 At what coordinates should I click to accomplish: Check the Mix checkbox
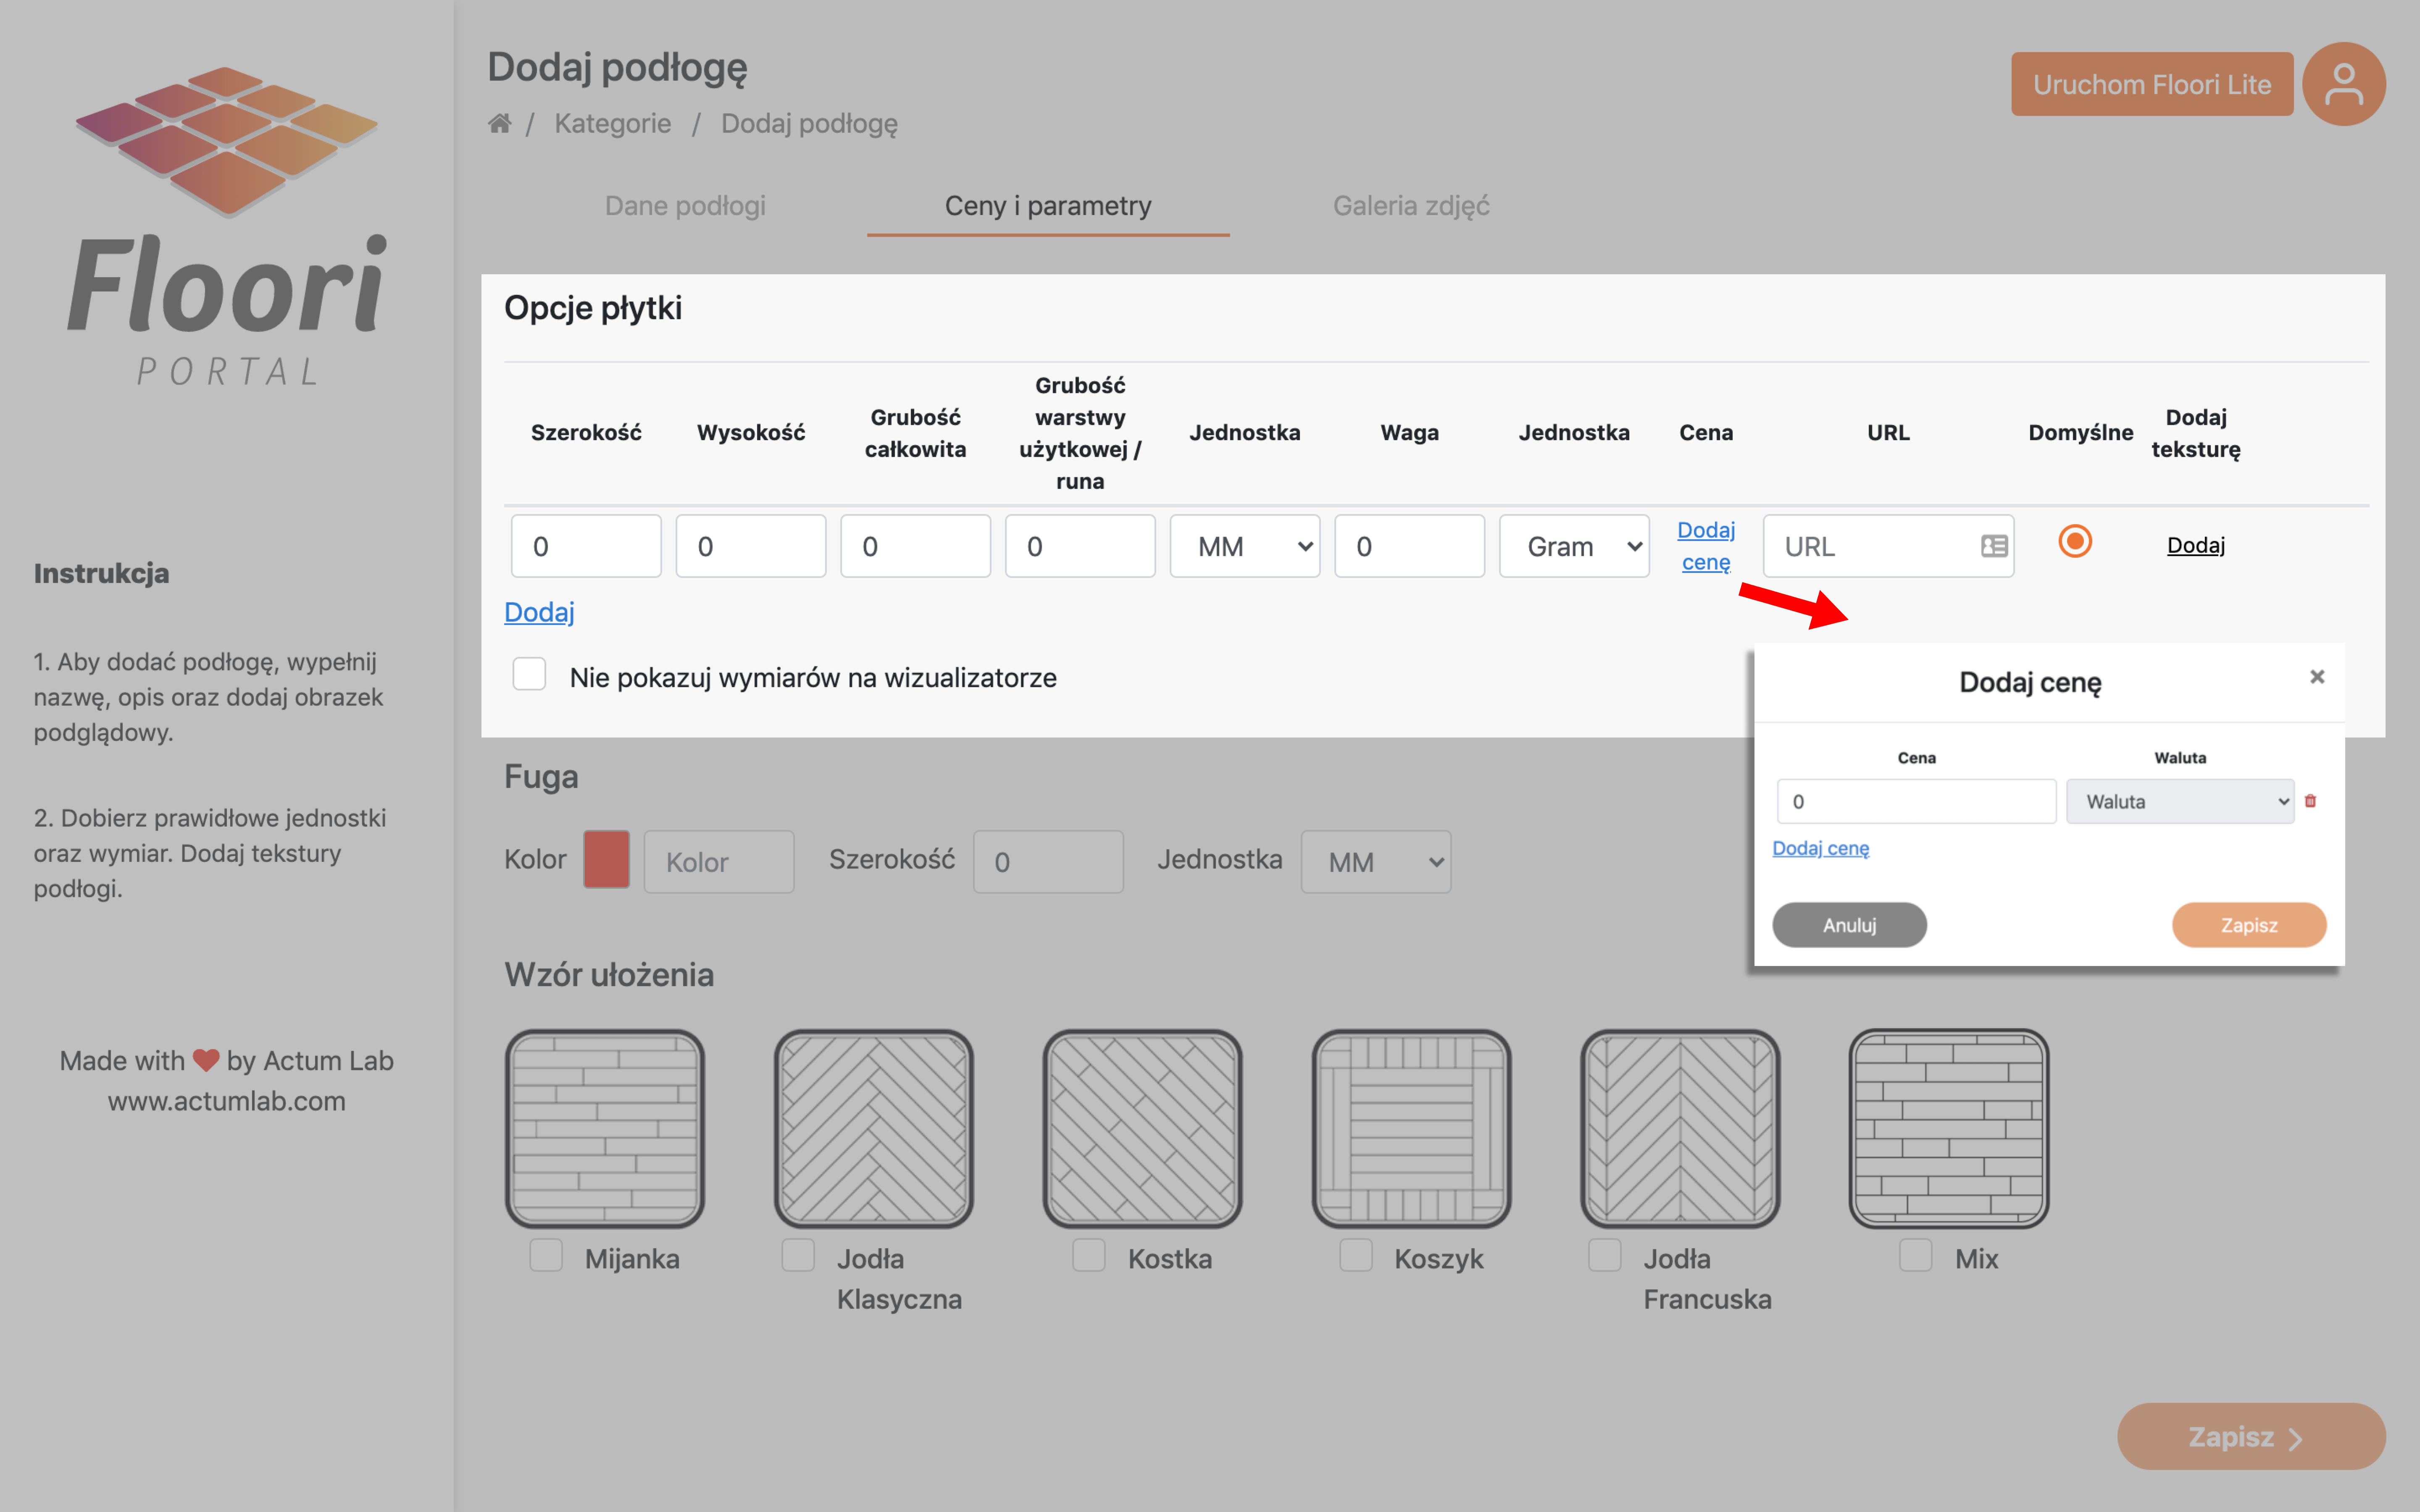[1916, 1255]
